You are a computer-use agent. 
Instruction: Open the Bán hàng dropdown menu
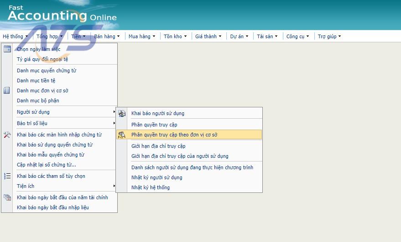107,36
